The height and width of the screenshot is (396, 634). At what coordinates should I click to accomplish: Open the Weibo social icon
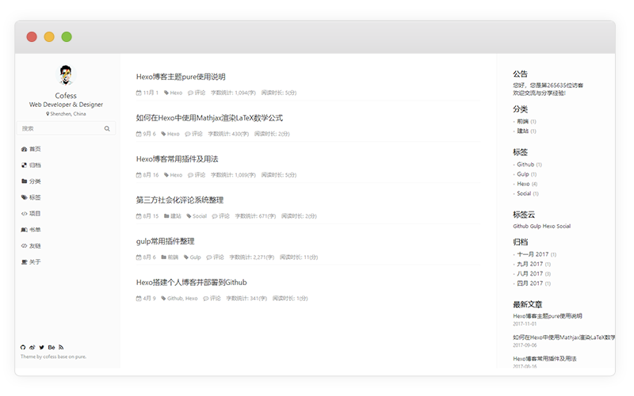[x=32, y=347]
